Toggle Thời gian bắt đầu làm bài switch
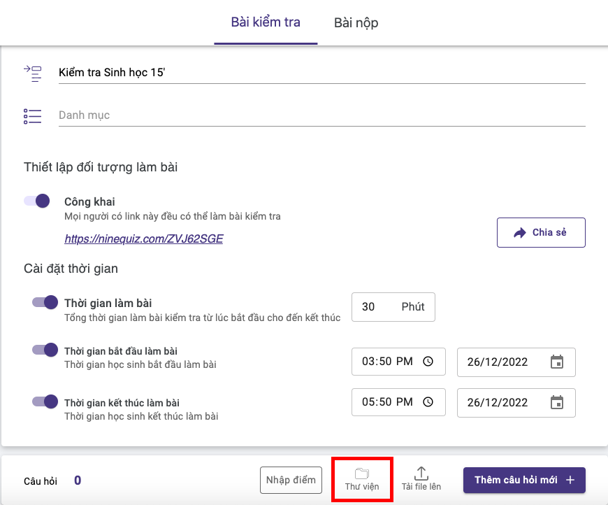 45,350
